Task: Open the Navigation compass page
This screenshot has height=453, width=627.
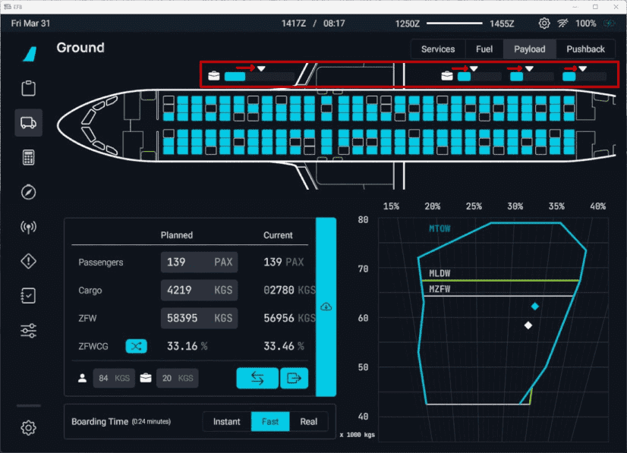Action: pos(29,192)
